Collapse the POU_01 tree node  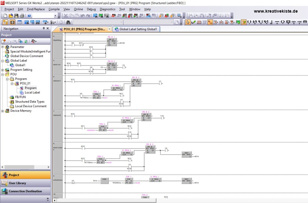coord(12,83)
